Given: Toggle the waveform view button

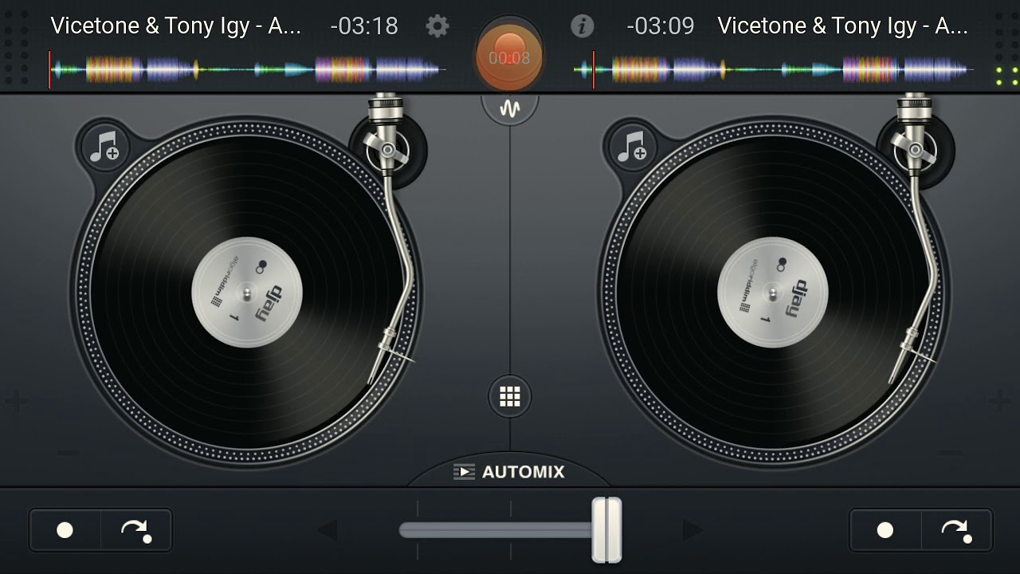Looking at the screenshot, I should [x=510, y=108].
